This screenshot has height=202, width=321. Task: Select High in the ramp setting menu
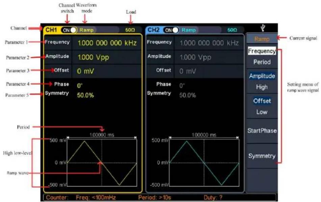262,87
